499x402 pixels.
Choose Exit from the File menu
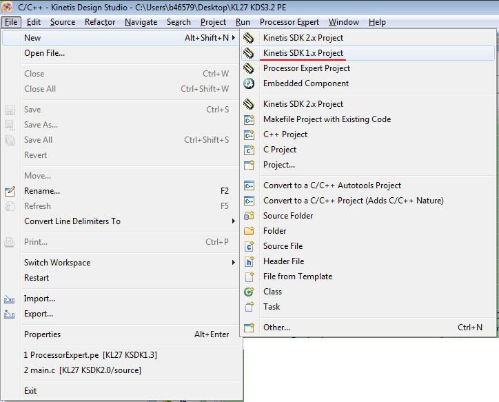click(x=121, y=391)
